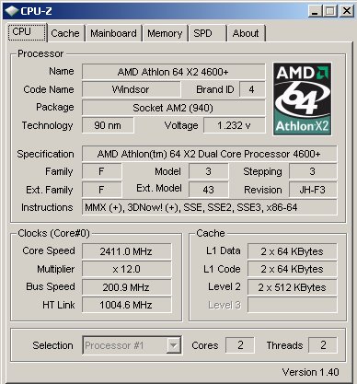Click the Level 2 cache value field
This screenshot has height=384, width=357.
pos(292,287)
